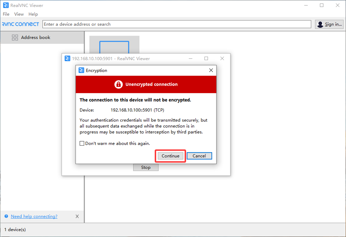Focus the device address search field
This screenshot has width=346, height=237.
pos(176,24)
